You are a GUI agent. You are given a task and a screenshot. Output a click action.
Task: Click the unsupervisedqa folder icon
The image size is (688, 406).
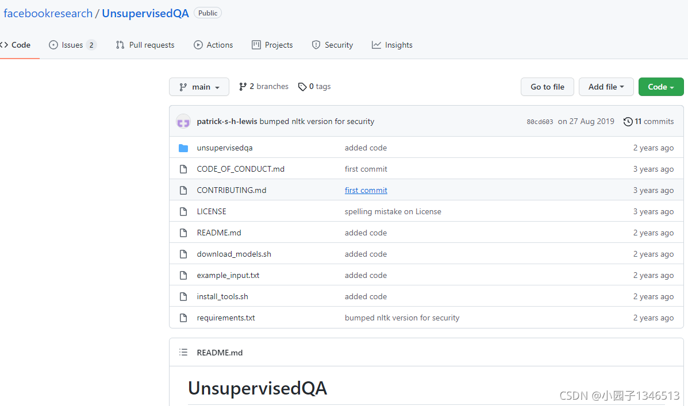(183, 148)
